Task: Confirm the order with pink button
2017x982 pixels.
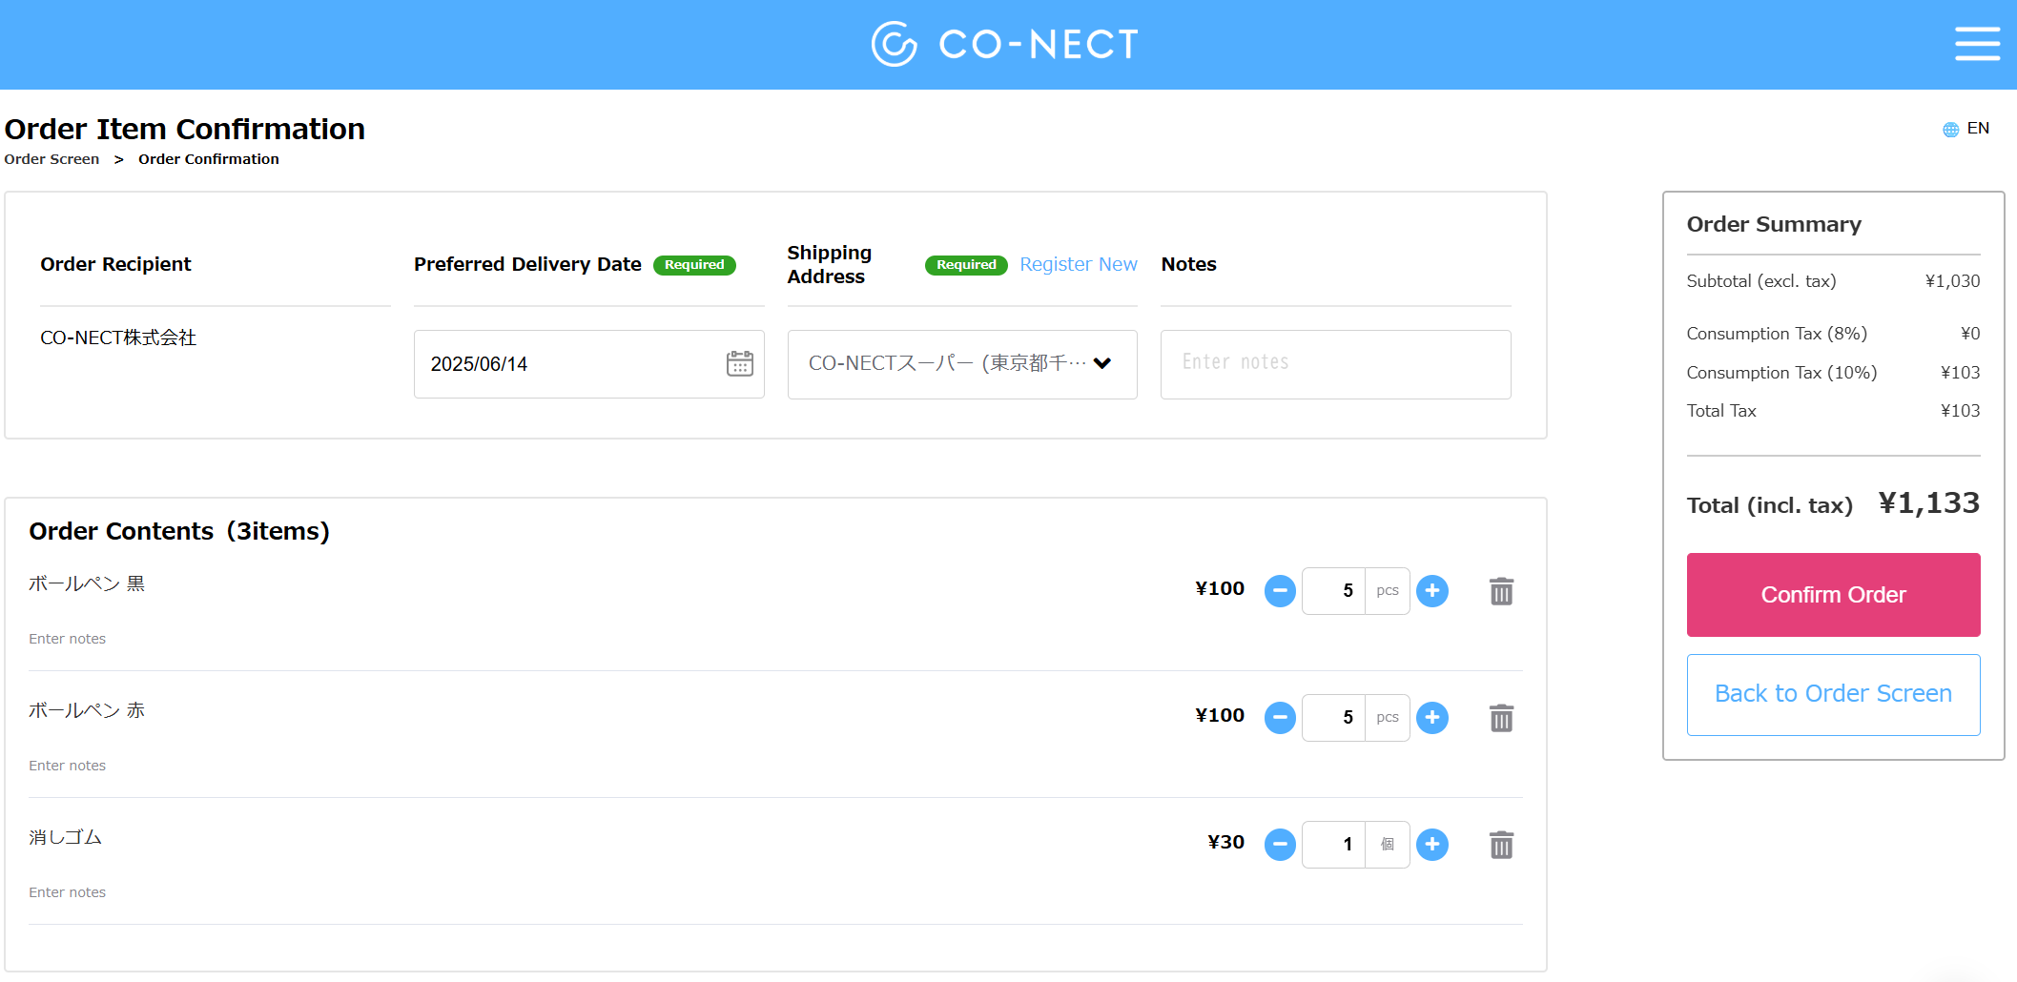Action: (1833, 595)
